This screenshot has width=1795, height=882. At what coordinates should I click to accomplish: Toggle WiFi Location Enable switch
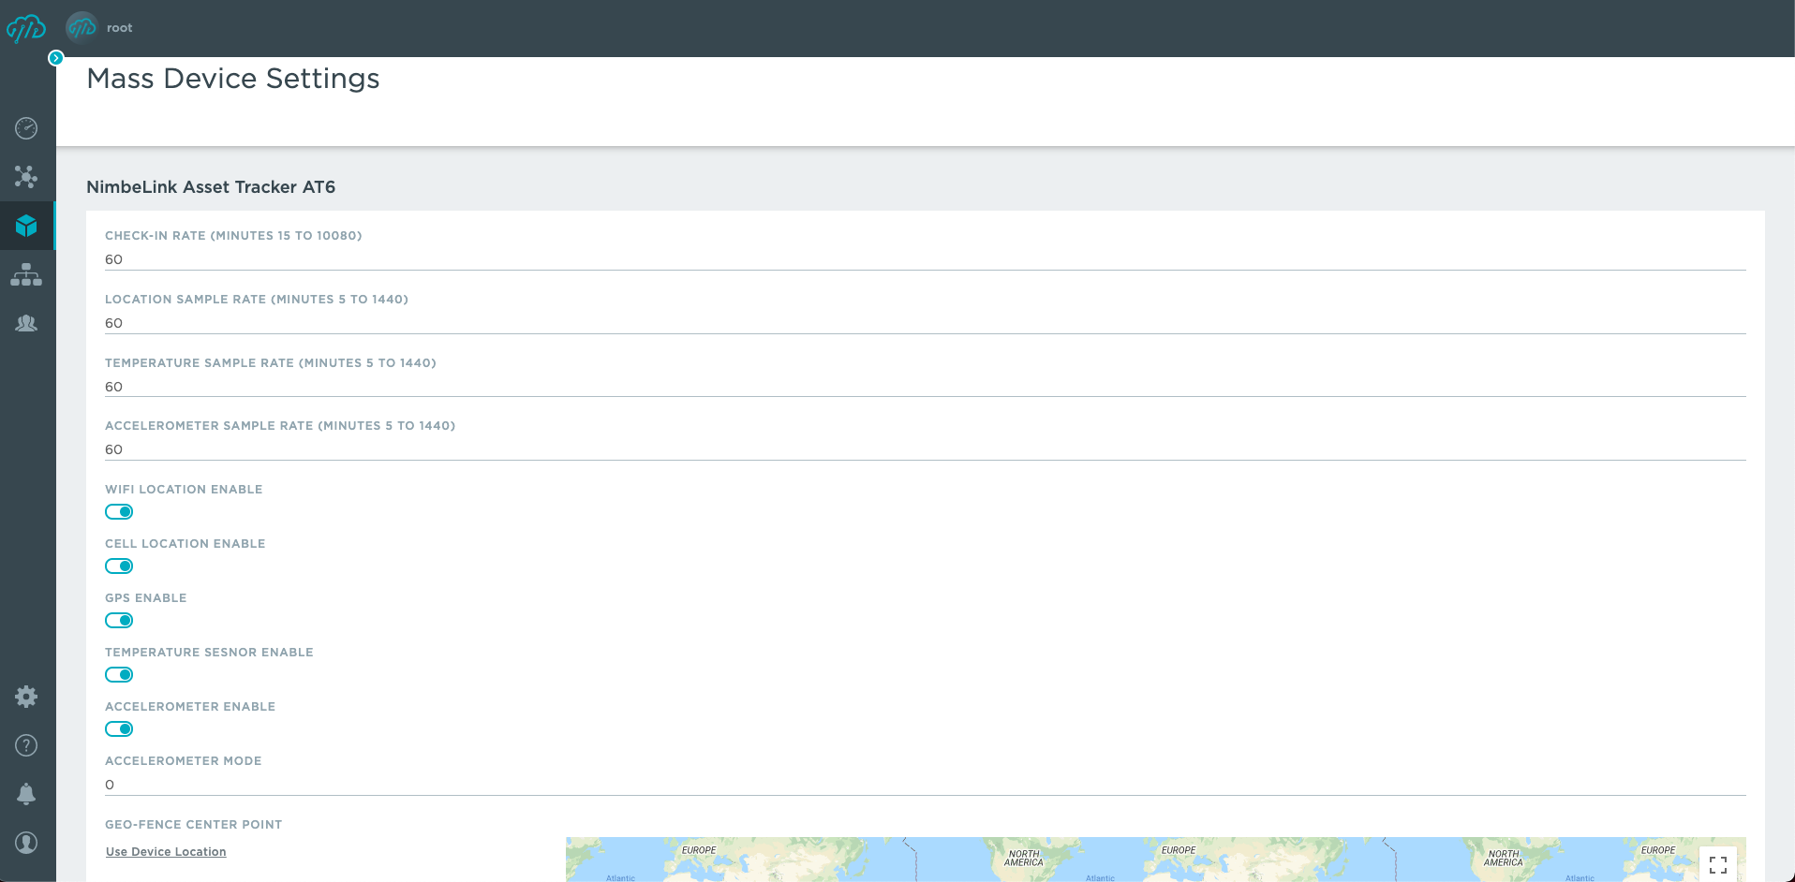pos(119,512)
